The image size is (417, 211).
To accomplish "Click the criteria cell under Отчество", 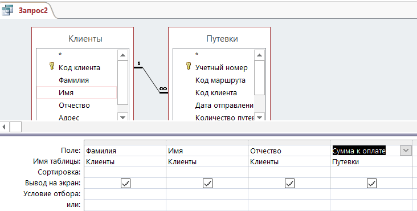I will coord(289,194).
